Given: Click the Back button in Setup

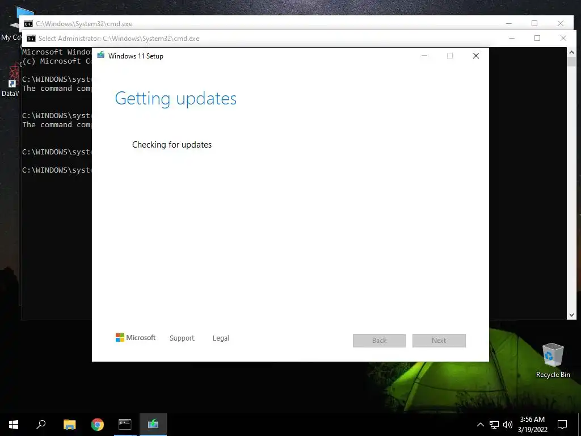Looking at the screenshot, I should 379,341.
